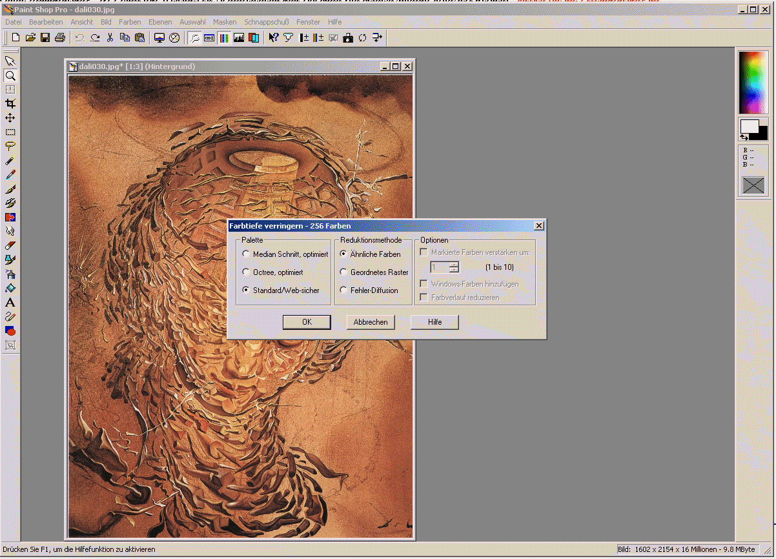
Task: Click the Paste clipboard icon
Action: 139,38
